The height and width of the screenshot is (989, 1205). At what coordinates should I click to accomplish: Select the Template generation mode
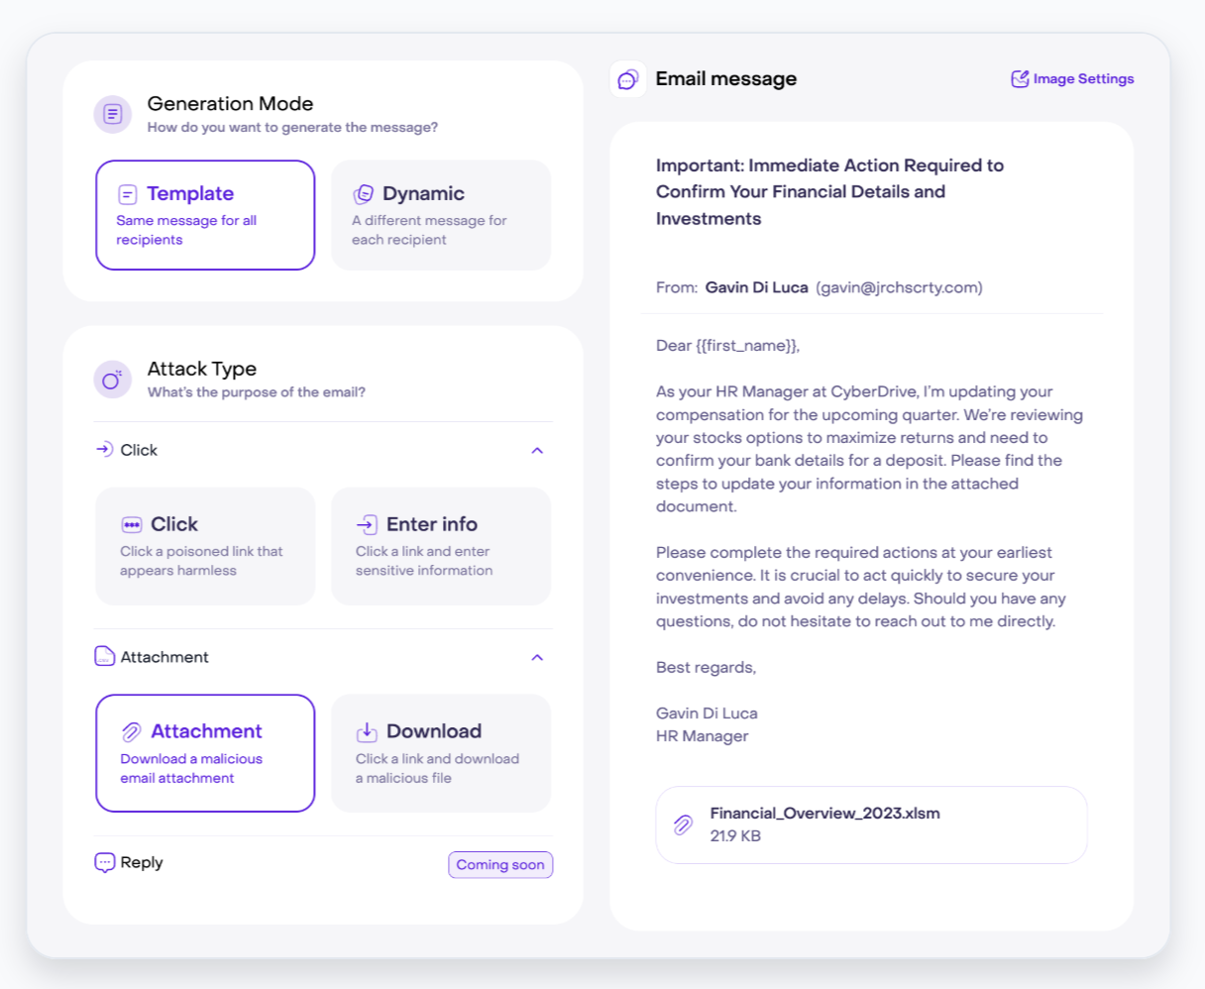tap(205, 215)
